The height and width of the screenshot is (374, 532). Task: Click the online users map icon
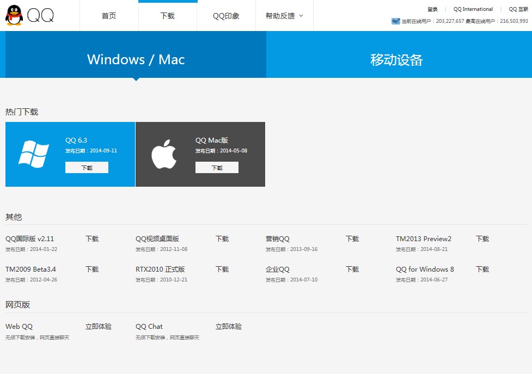tap(396, 21)
